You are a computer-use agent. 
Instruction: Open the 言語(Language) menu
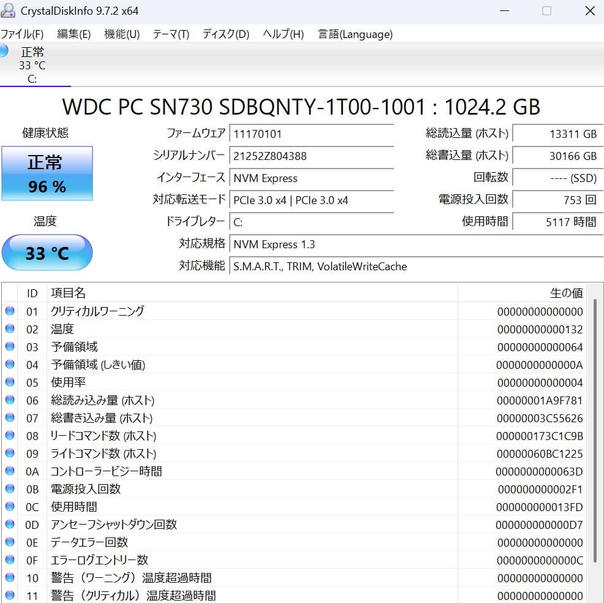(353, 34)
